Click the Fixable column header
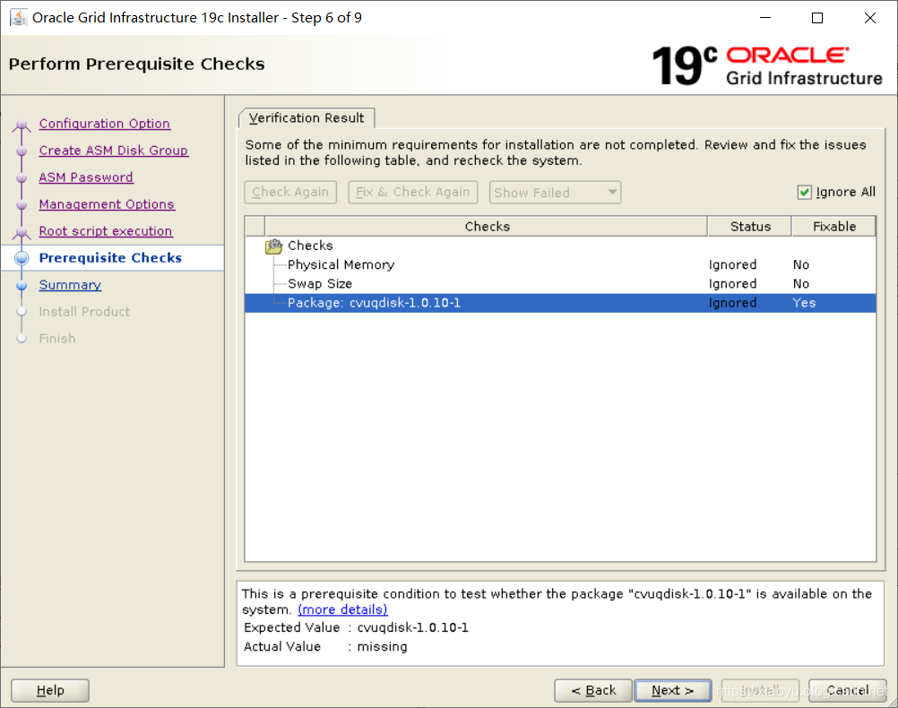The height and width of the screenshot is (708, 898). click(833, 226)
